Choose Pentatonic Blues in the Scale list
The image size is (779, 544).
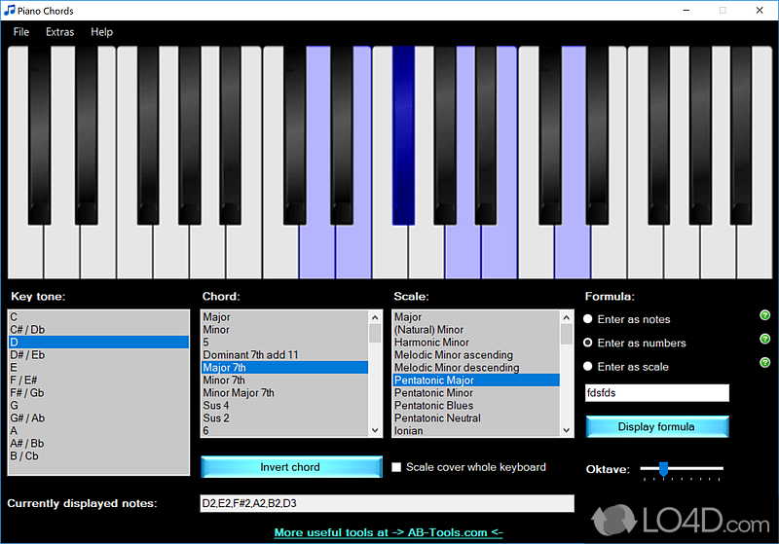pos(434,406)
